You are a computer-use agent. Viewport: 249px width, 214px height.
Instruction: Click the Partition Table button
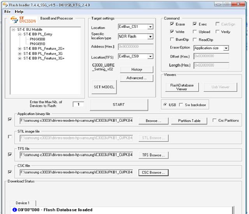pos(189,121)
